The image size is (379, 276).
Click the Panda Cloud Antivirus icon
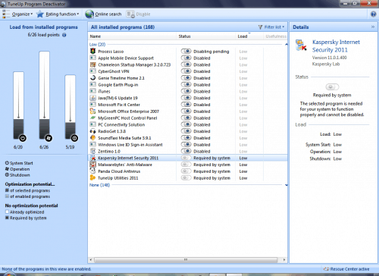(92, 171)
